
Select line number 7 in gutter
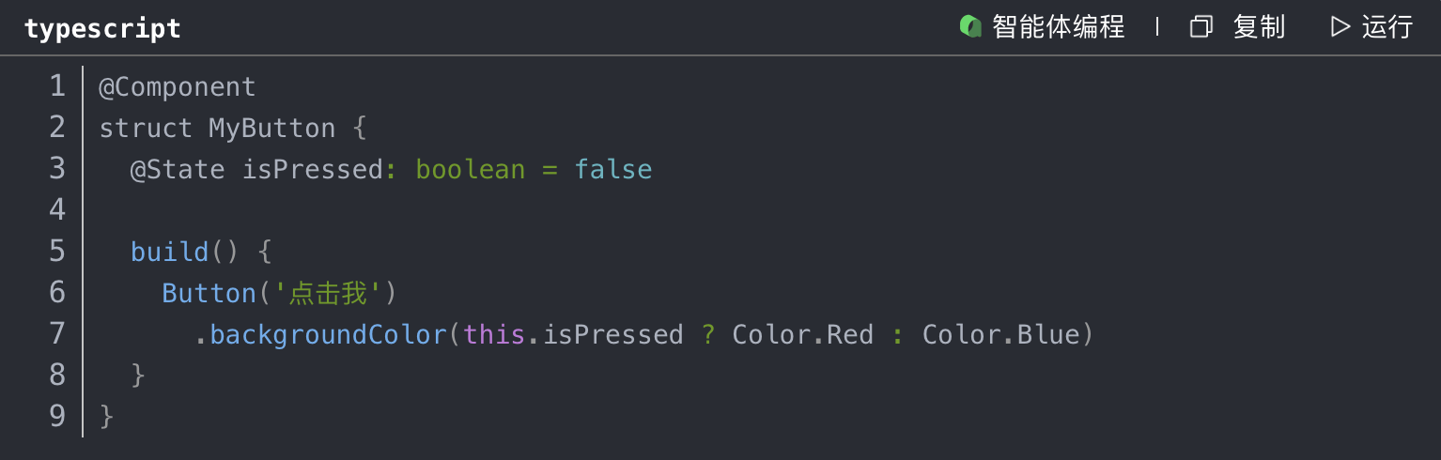(57, 334)
